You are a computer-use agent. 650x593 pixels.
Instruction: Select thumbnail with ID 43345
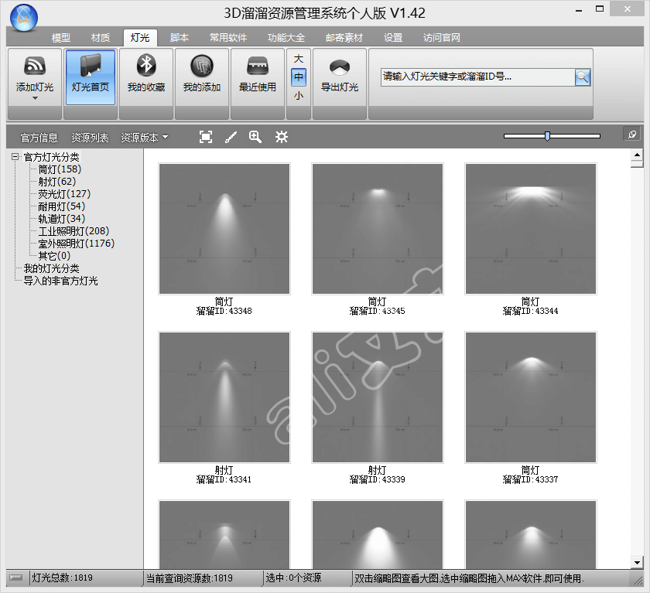[x=378, y=229]
